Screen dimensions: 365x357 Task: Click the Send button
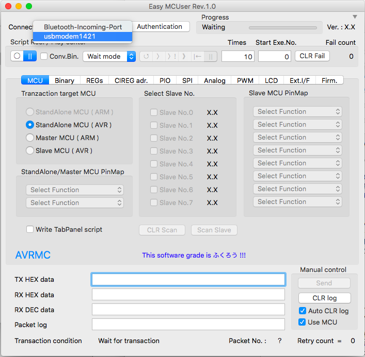coord(324,283)
